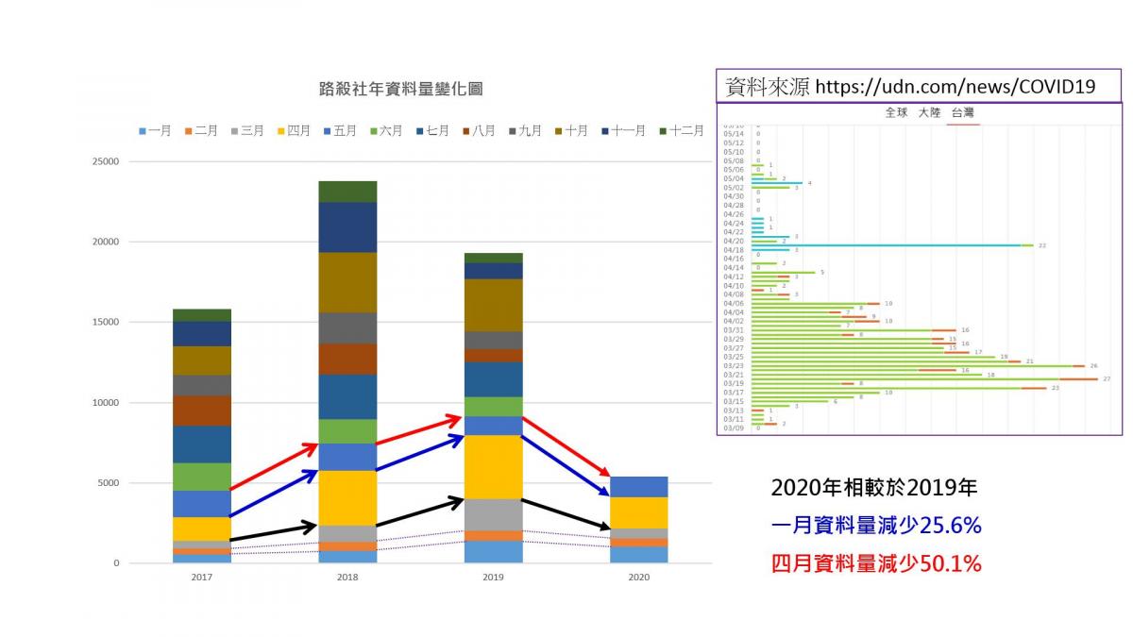Click the black arrow between 2017 and 2018
Viewport: 1133px width, 637px height.
pos(274,532)
